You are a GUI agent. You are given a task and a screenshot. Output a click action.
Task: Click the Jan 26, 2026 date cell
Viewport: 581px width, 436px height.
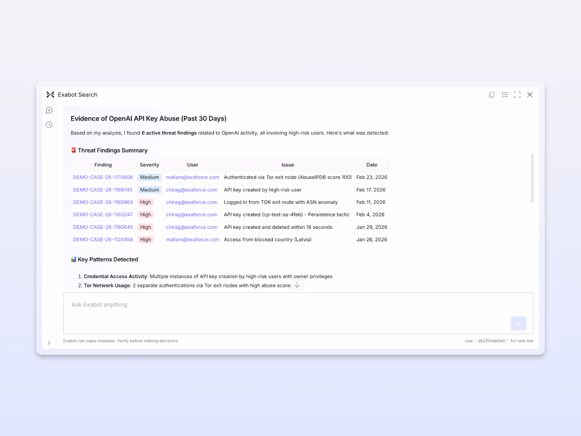click(372, 239)
